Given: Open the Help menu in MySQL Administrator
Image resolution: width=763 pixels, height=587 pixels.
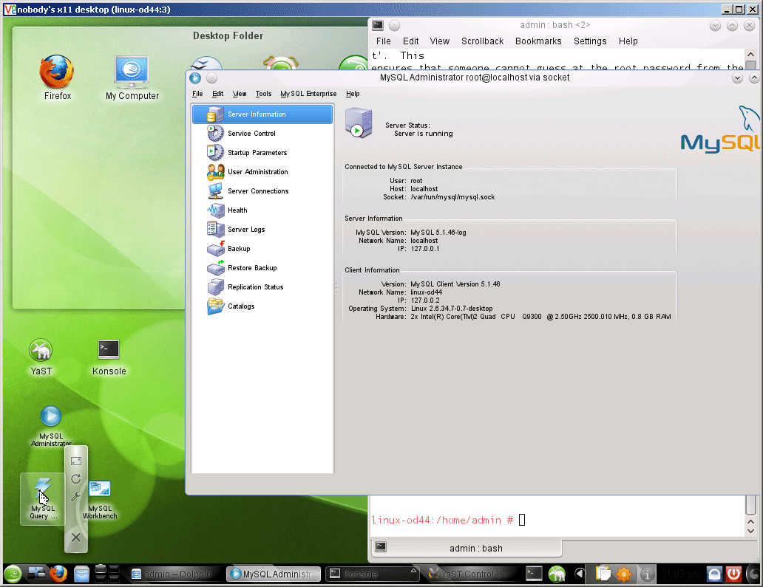Looking at the screenshot, I should [353, 94].
